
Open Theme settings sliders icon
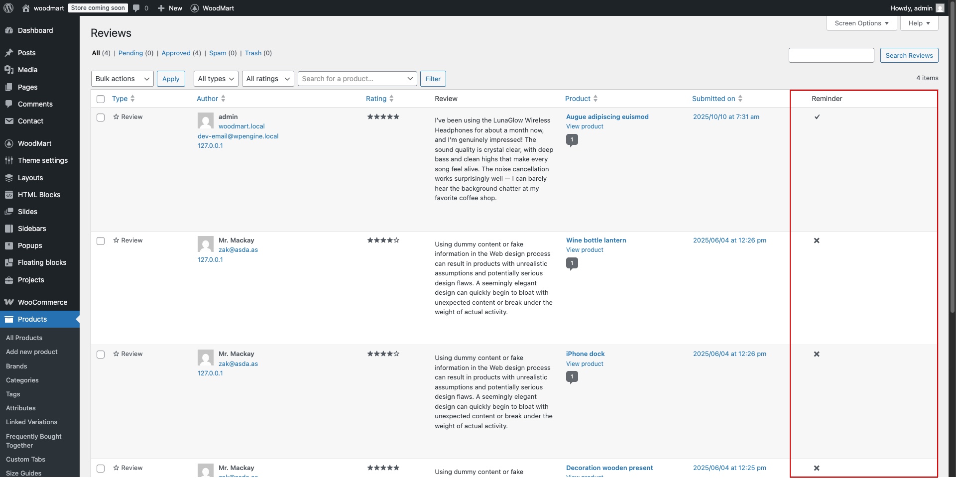[9, 160]
